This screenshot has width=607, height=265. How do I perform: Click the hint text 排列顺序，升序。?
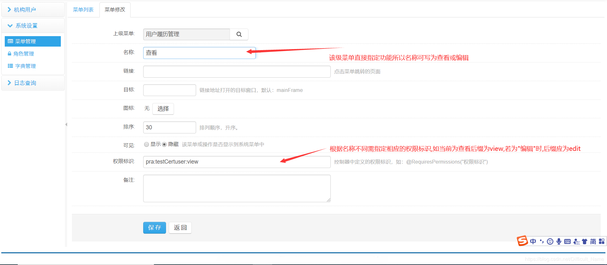click(x=219, y=128)
